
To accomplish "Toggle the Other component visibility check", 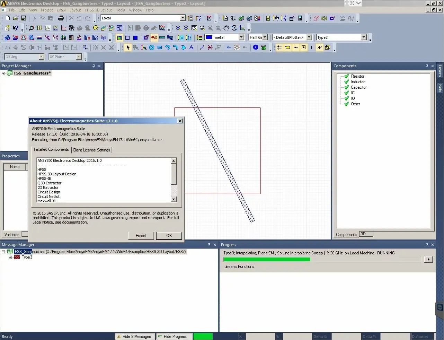I will (x=346, y=104).
